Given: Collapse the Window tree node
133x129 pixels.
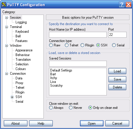Looking at the screenshot, I should (x=6, y=46).
